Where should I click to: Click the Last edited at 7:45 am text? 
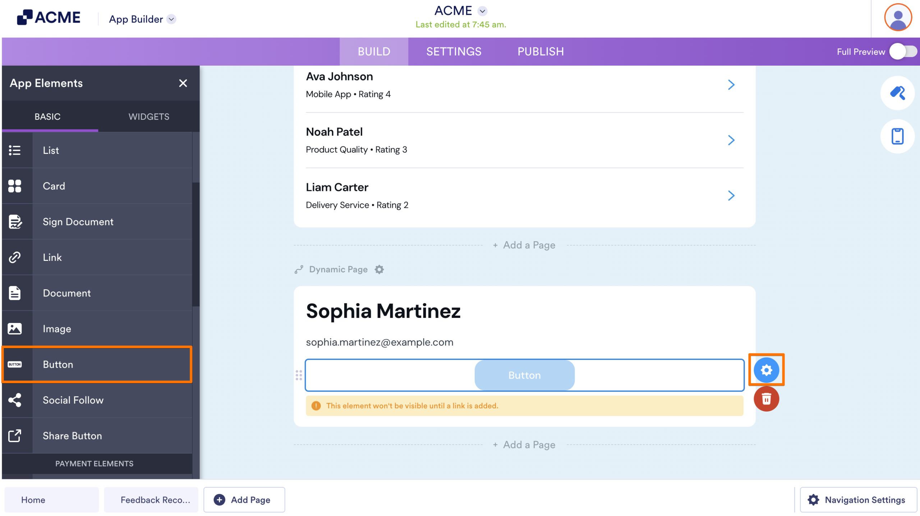click(x=461, y=24)
